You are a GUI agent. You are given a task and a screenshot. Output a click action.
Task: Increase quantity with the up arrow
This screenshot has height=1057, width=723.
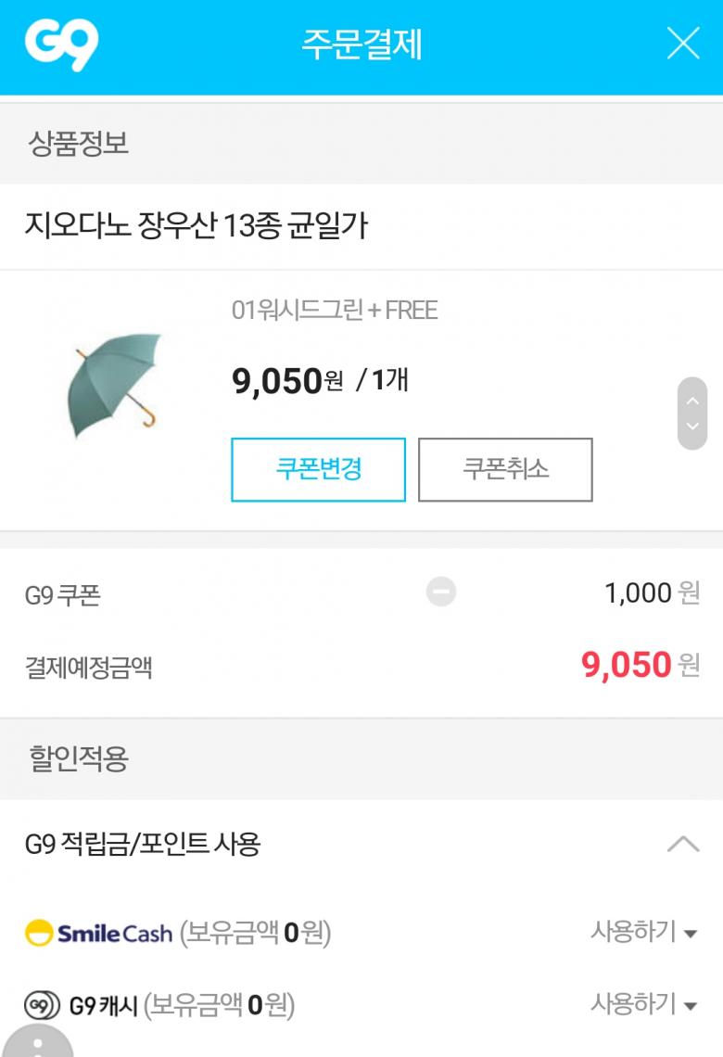tap(691, 401)
